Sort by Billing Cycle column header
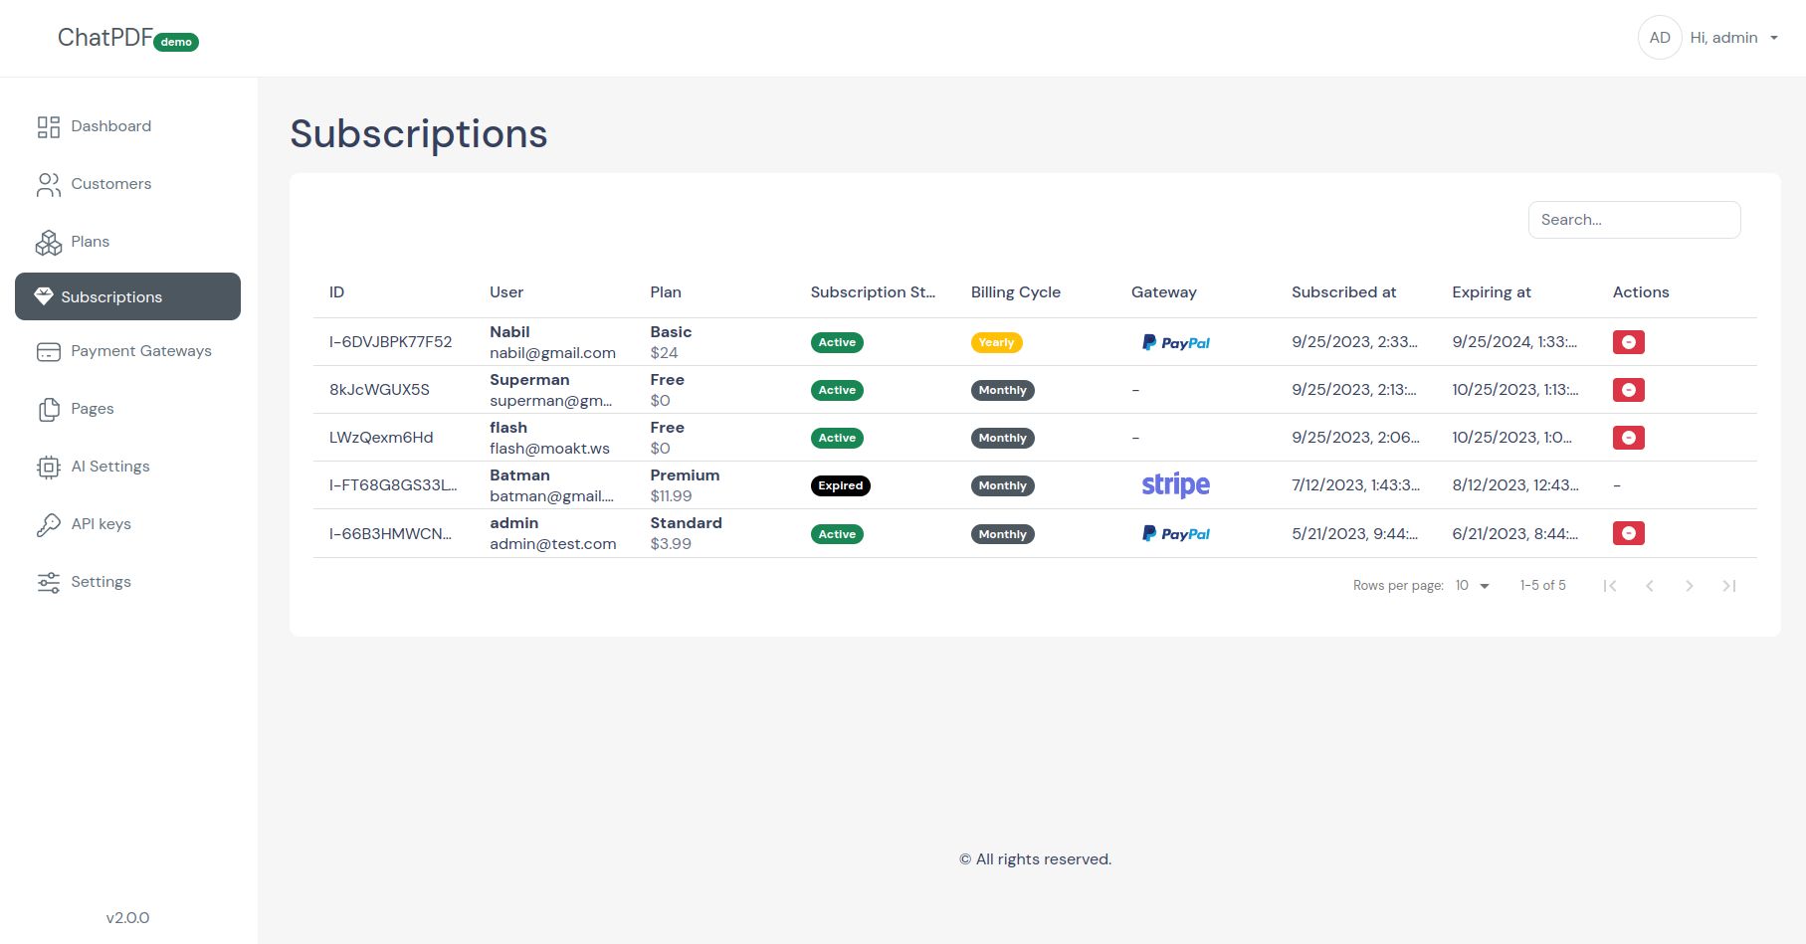 [1016, 292]
